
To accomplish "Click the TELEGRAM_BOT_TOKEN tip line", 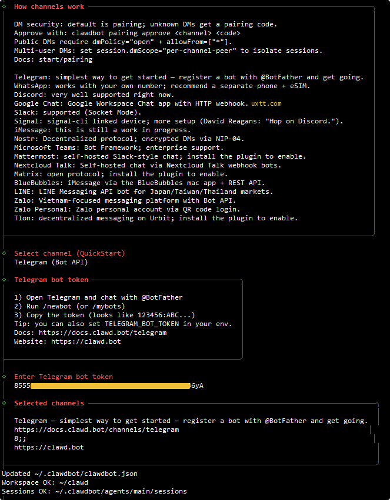I will [123, 324].
